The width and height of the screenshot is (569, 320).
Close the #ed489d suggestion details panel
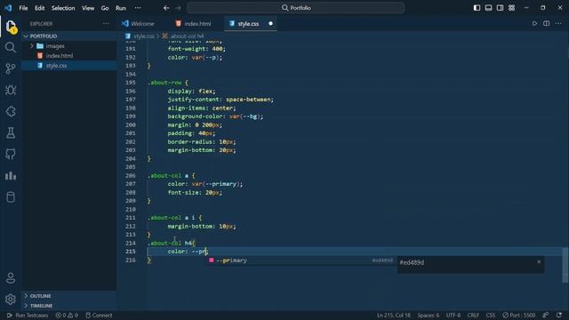(x=539, y=261)
